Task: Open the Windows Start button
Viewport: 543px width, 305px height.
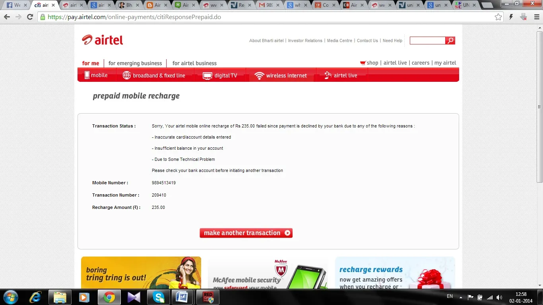Action: (x=10, y=297)
